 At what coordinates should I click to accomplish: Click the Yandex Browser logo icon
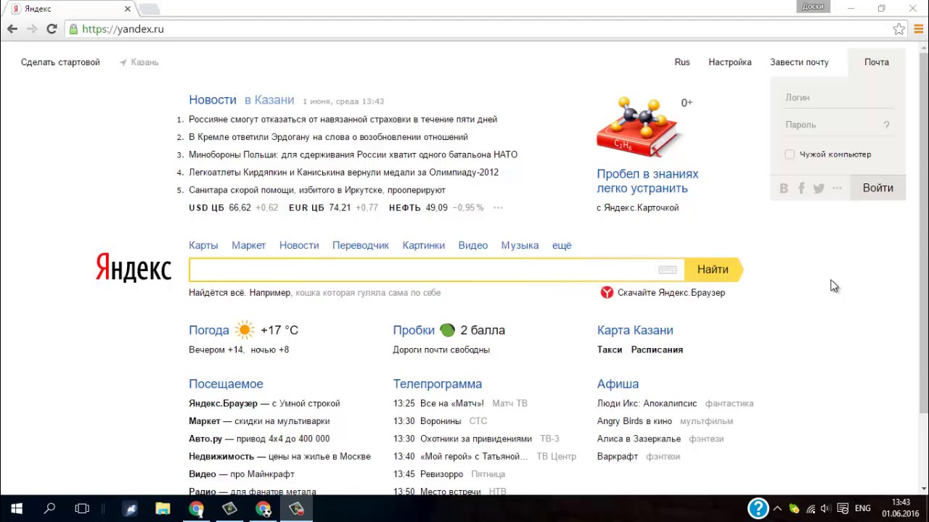[607, 292]
